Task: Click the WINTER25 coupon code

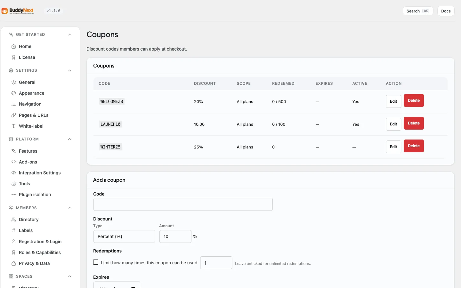Action: [x=110, y=147]
